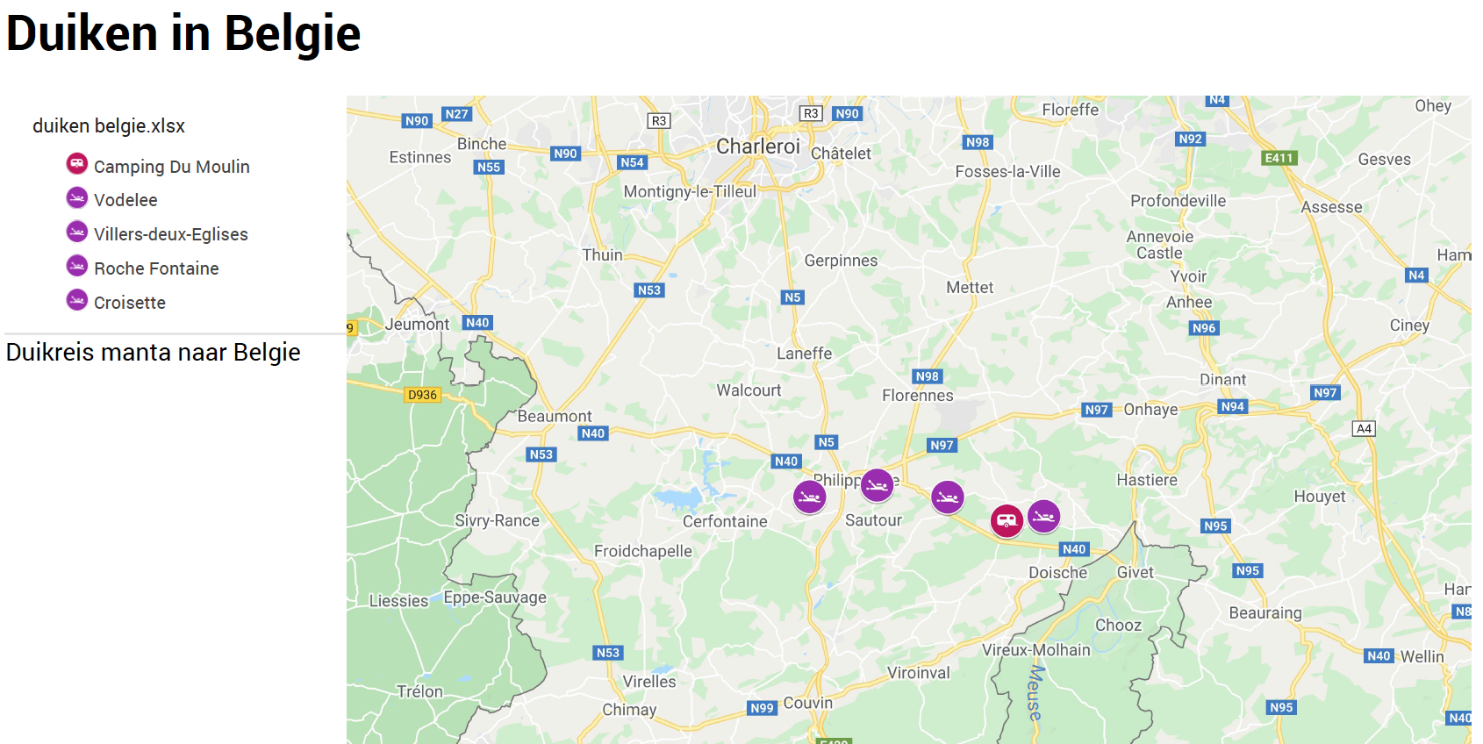Viewport: 1483px width, 744px height.
Task: Open the Roche Fontaine legend entry
Action: tap(143, 268)
